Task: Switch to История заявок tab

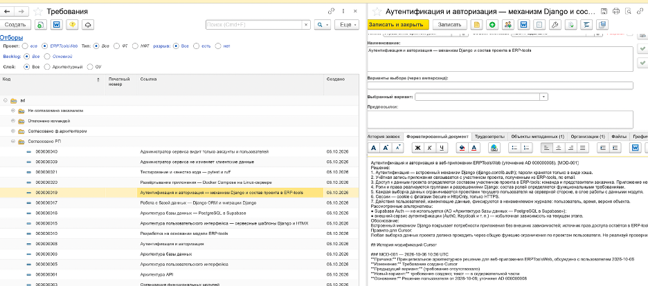Action: [384, 136]
